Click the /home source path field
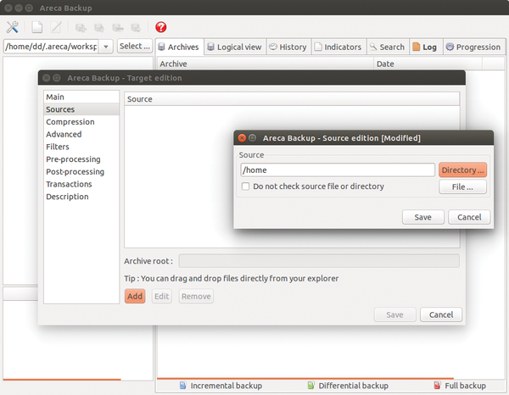The height and width of the screenshot is (395, 509). pyautogui.click(x=338, y=170)
